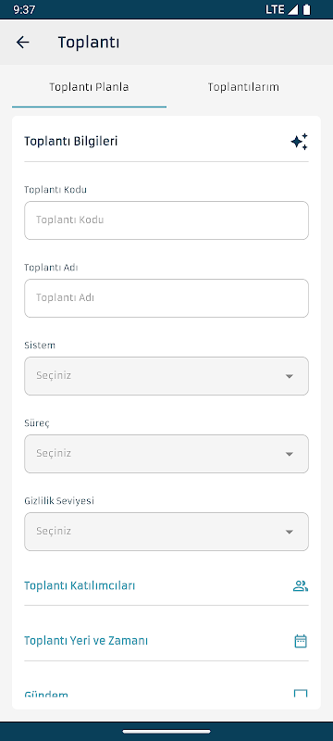
Task: Open the Gizlilik Seviyesi dropdown
Action: click(166, 531)
